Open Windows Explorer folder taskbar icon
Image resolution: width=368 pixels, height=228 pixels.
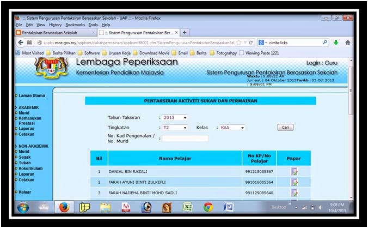click(106, 207)
